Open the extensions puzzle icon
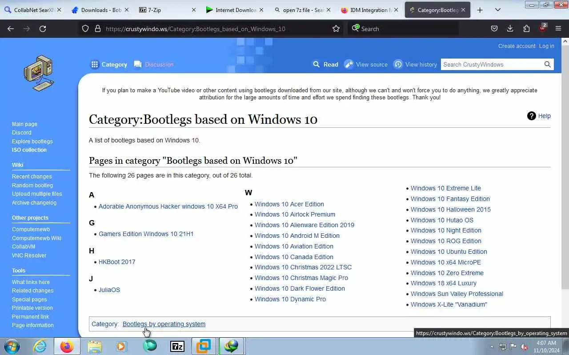Image resolution: width=569 pixels, height=355 pixels. coord(526,28)
